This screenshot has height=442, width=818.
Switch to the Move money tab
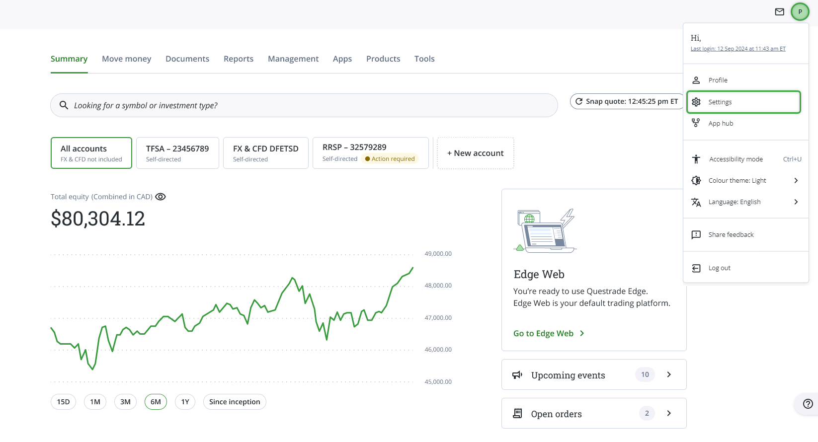tap(126, 59)
